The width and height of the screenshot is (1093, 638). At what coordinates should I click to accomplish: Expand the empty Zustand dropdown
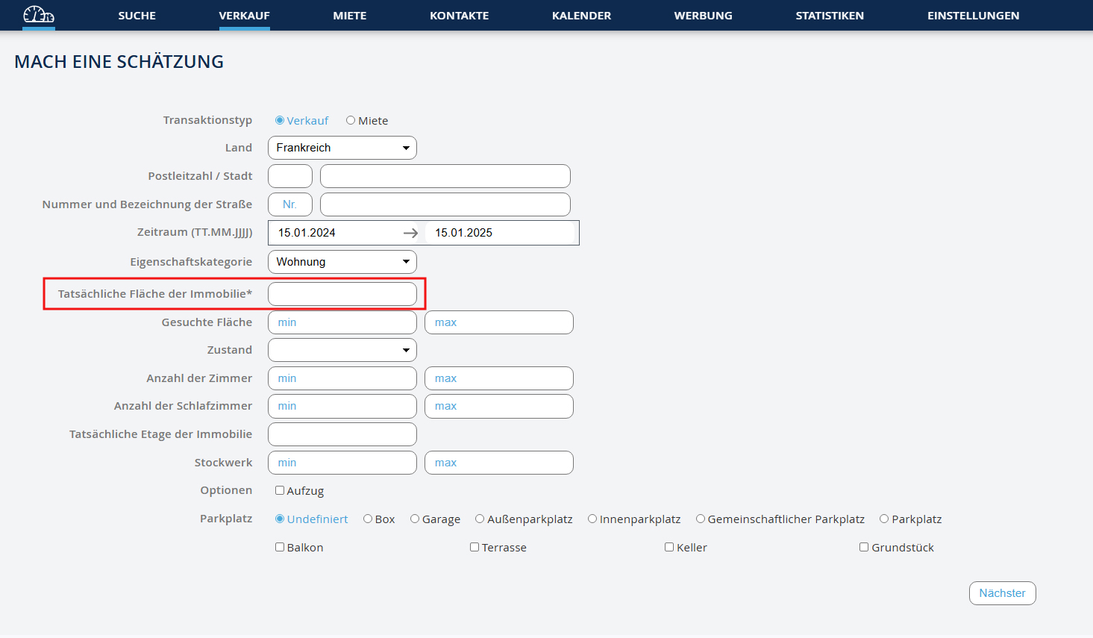[342, 350]
